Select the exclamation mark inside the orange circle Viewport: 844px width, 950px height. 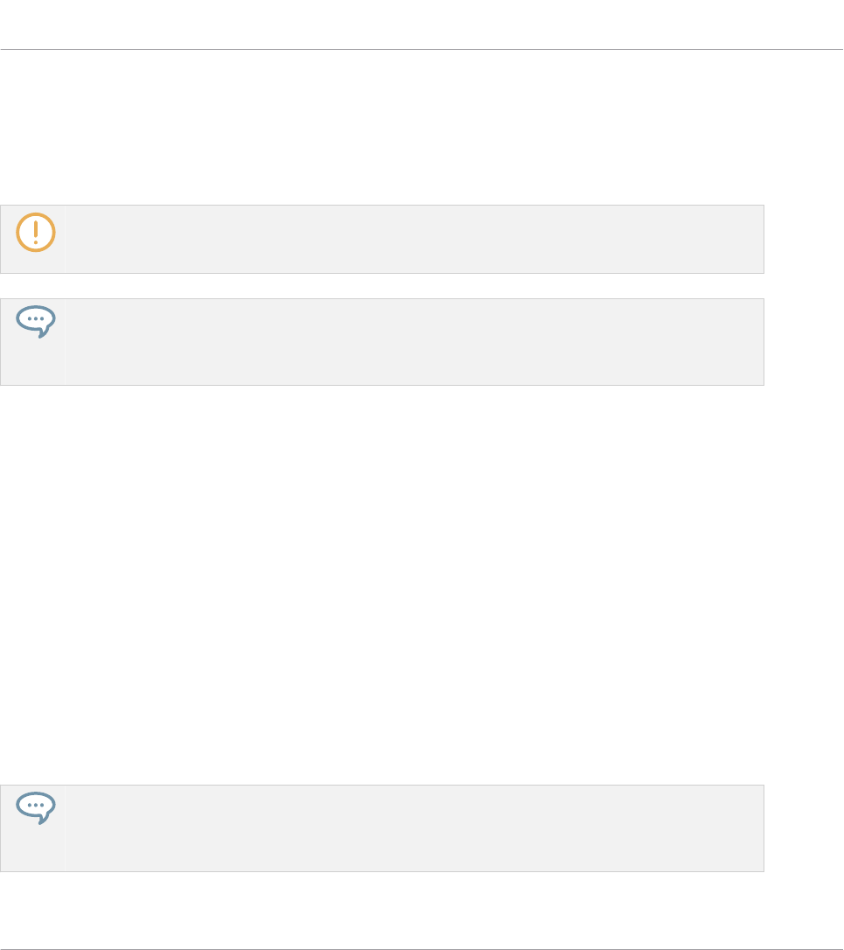click(x=36, y=232)
